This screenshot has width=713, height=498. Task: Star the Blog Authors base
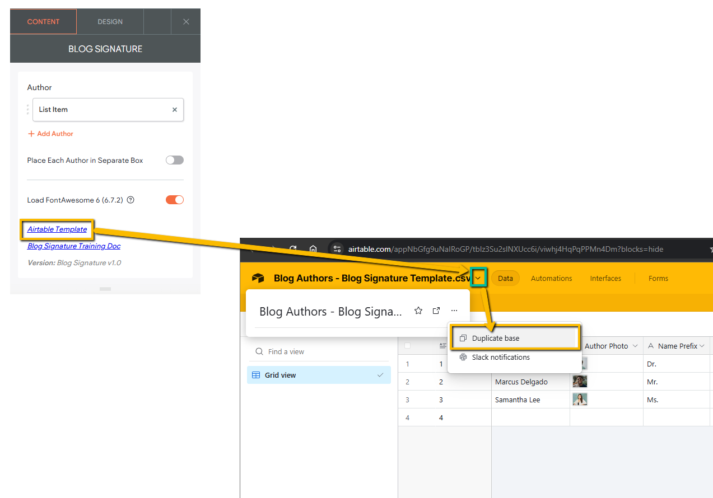point(418,311)
